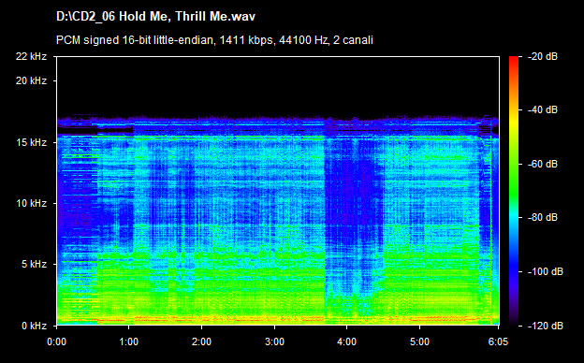Click the 10 kHz axis label
The image size is (584, 363).
coord(31,203)
